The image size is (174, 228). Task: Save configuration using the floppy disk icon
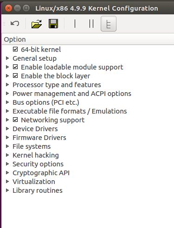[x=53, y=24]
